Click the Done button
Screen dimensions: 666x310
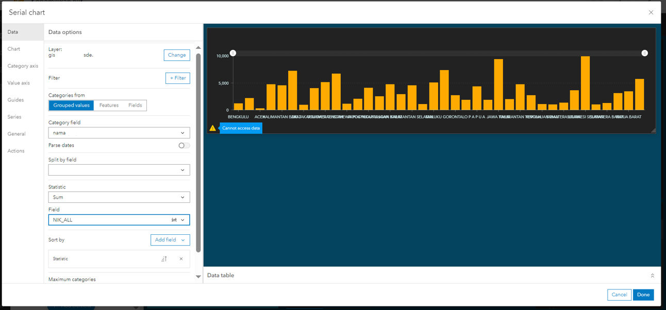[x=643, y=295]
